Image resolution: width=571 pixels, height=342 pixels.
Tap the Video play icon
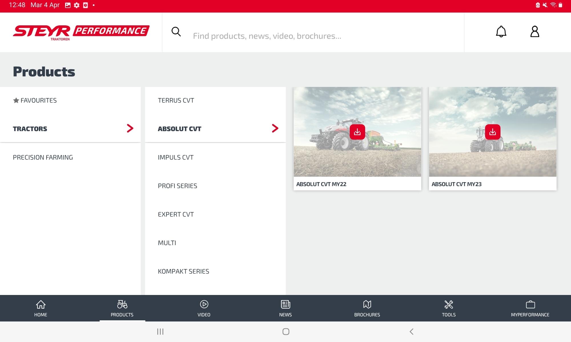pos(204,304)
